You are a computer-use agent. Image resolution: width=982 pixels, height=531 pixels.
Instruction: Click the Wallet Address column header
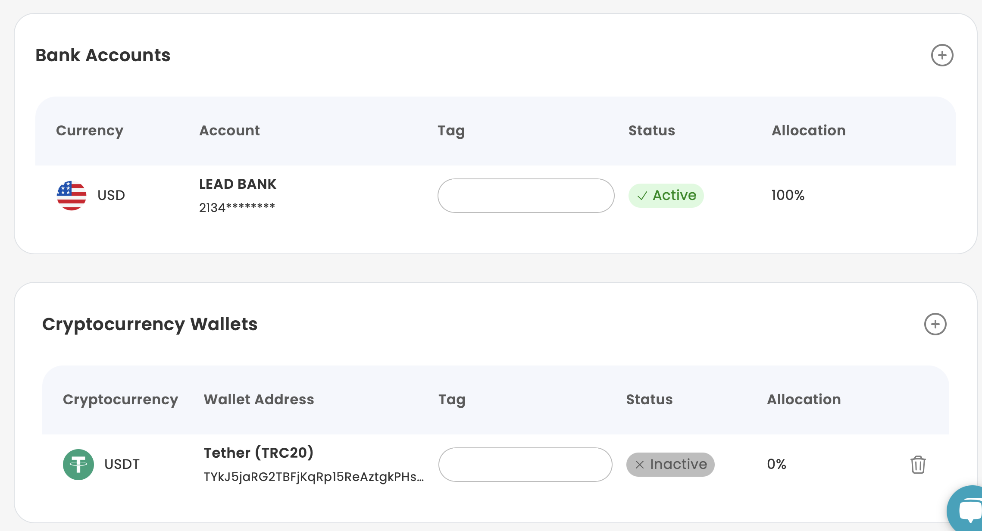[259, 400]
